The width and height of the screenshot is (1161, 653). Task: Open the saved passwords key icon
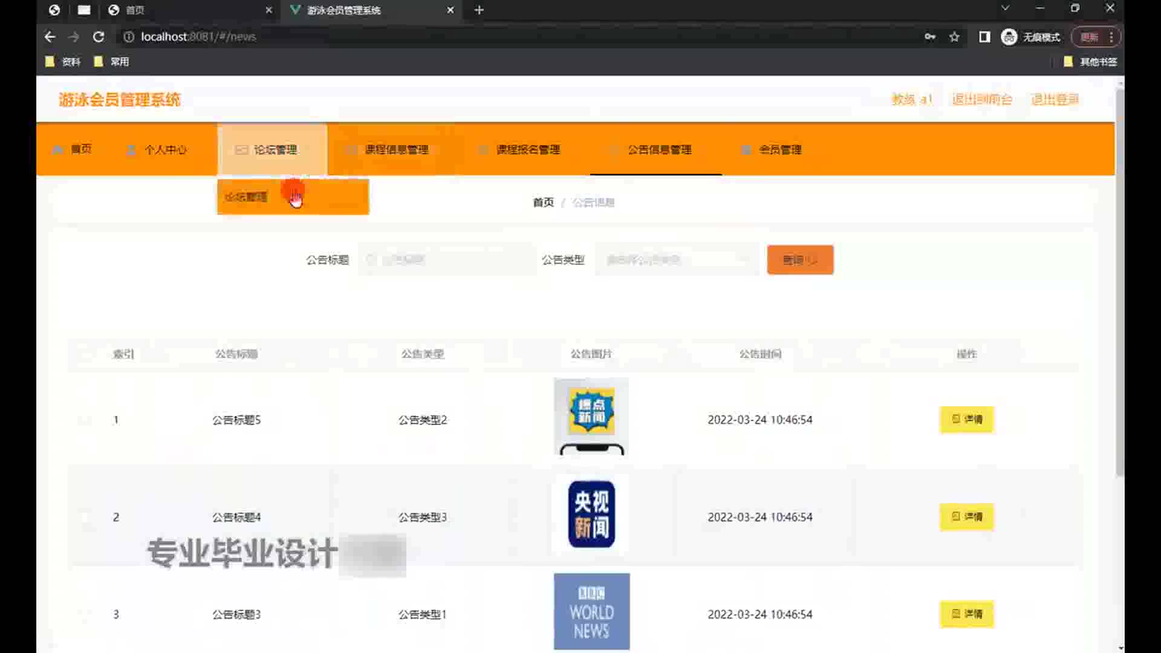point(930,37)
